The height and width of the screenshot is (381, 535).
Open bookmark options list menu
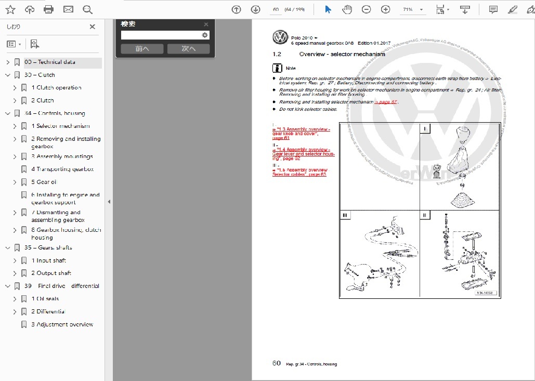pyautogui.click(x=14, y=44)
